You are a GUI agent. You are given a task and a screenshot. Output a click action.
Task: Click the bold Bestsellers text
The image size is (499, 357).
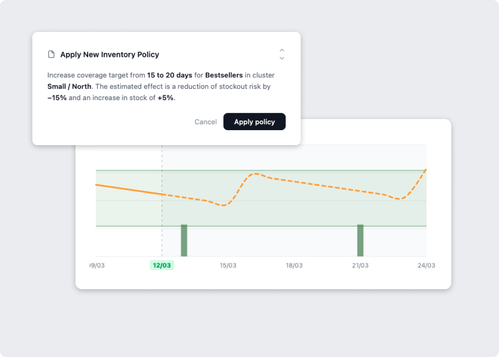click(224, 75)
